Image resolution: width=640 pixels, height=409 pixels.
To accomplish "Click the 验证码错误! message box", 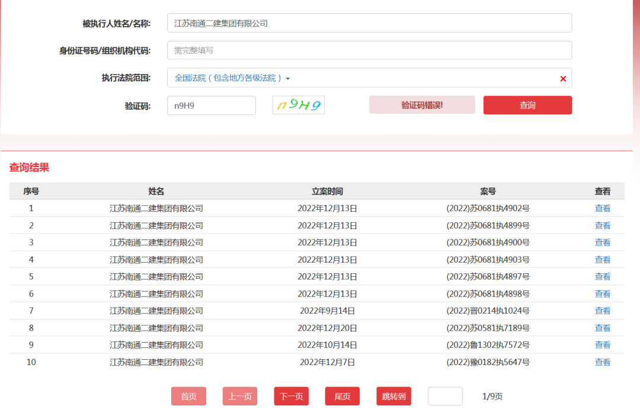I will coord(422,106).
